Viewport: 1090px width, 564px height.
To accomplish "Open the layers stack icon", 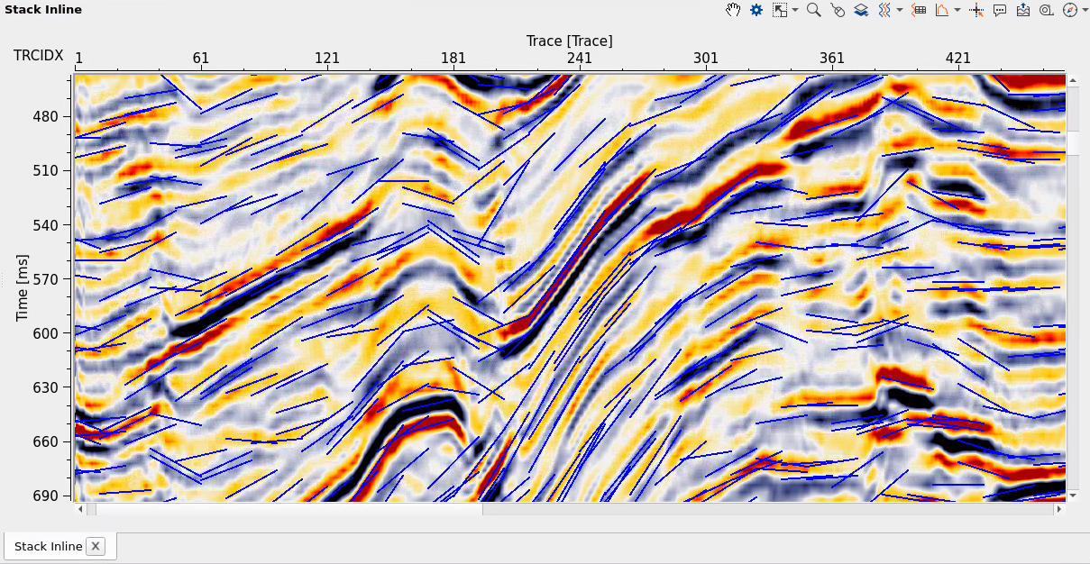I will pyautogui.click(x=861, y=10).
